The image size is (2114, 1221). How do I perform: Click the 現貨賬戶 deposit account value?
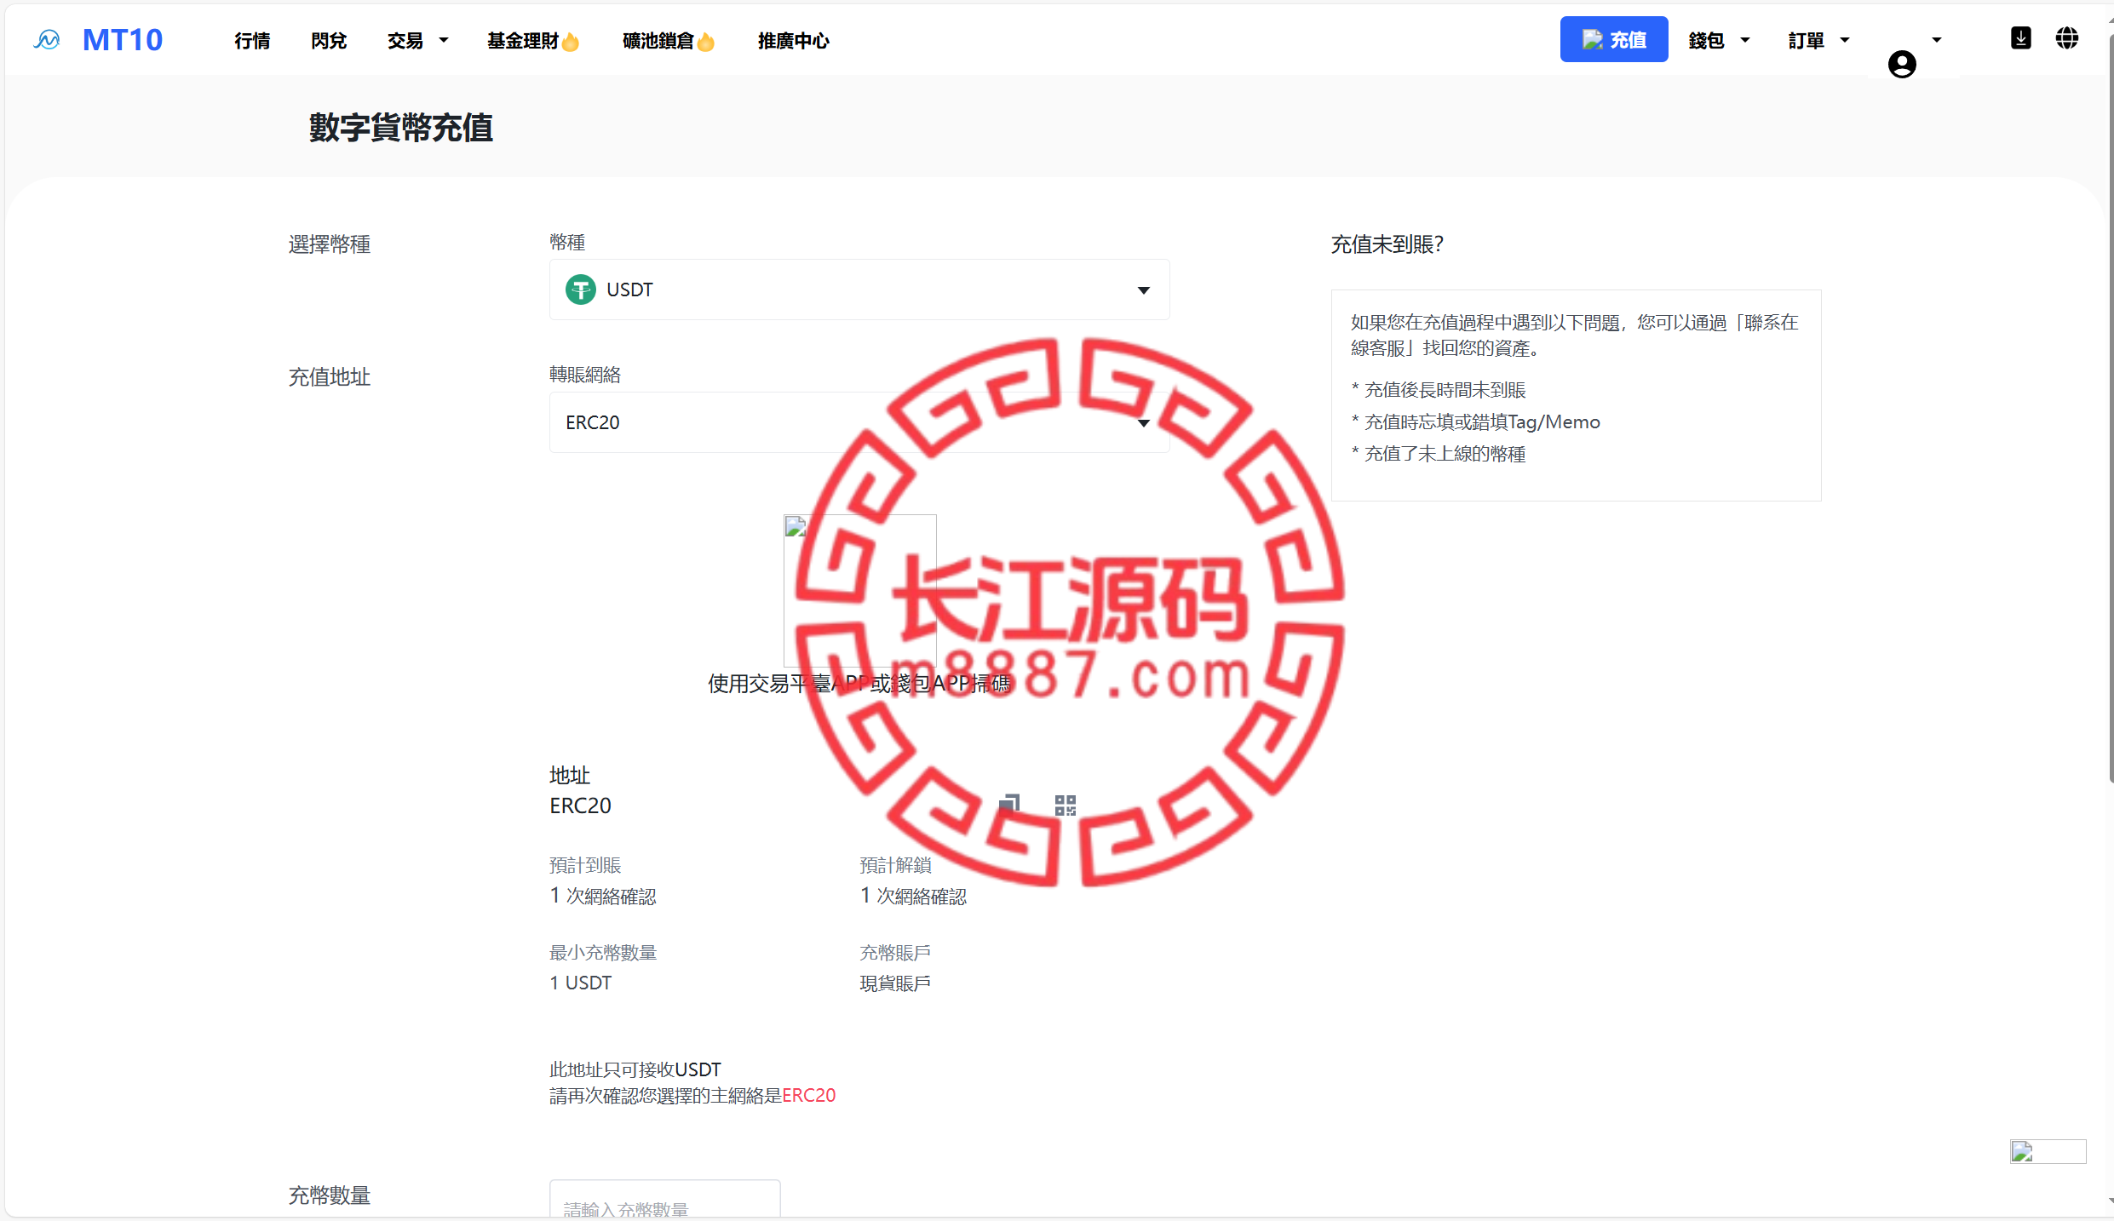tap(895, 983)
